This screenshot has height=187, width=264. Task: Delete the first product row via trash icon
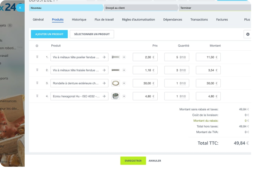tap(37, 57)
